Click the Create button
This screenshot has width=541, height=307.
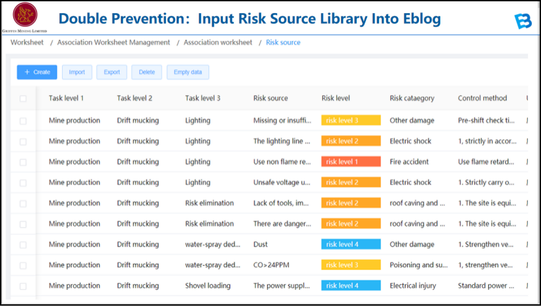tap(37, 72)
